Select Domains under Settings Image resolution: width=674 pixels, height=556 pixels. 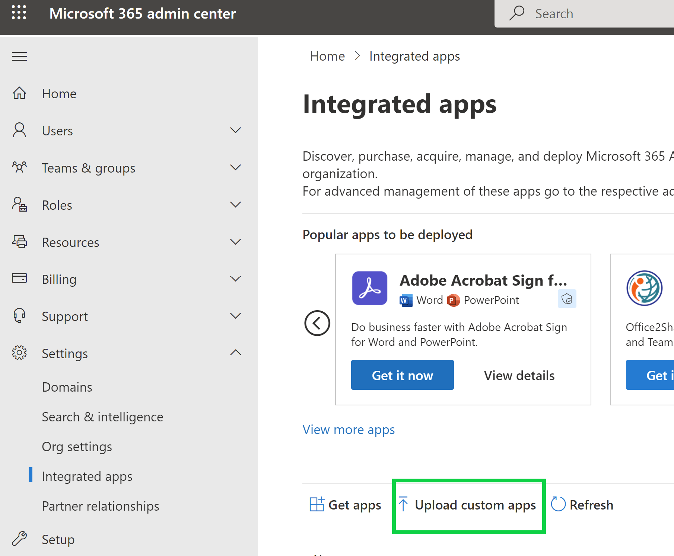point(67,387)
